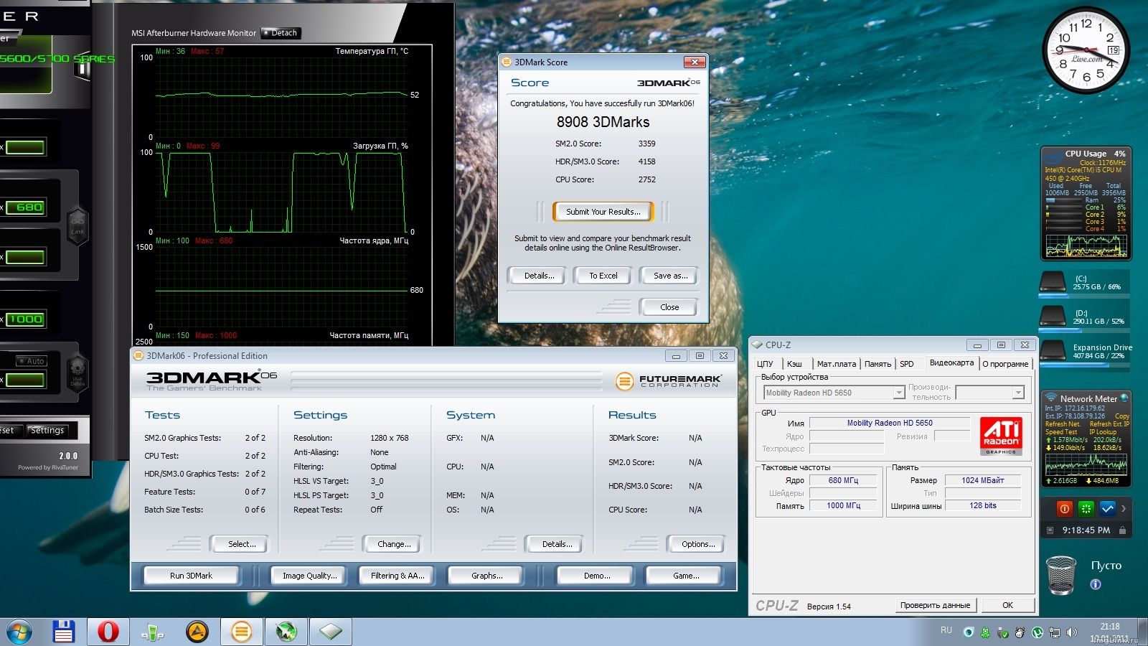Screen dimensions: 1148x646
Task: Click the Windows Start orb
Action: [x=19, y=632]
